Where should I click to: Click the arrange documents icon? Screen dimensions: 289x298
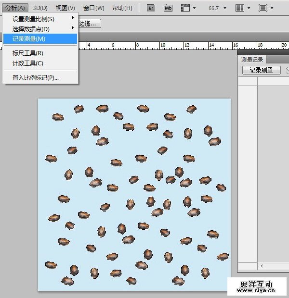[x=240, y=8]
